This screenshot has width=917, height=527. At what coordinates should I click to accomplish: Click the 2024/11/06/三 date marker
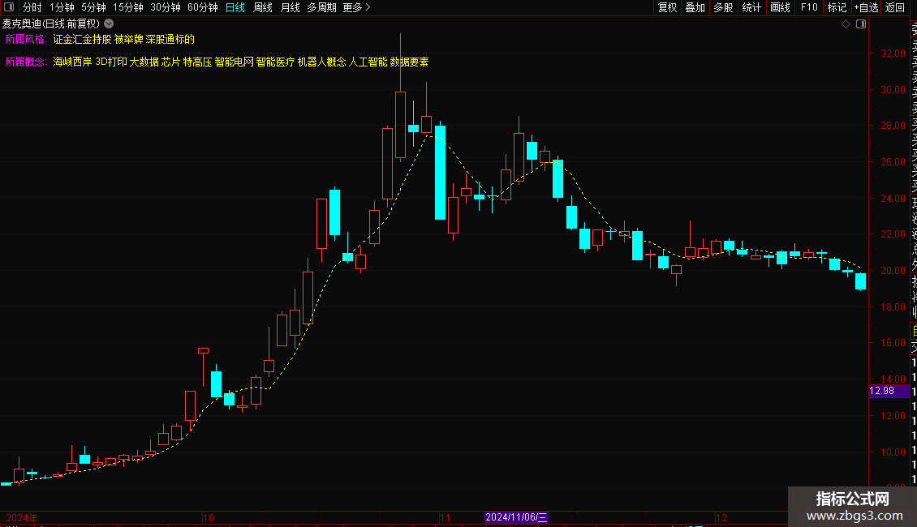click(516, 517)
